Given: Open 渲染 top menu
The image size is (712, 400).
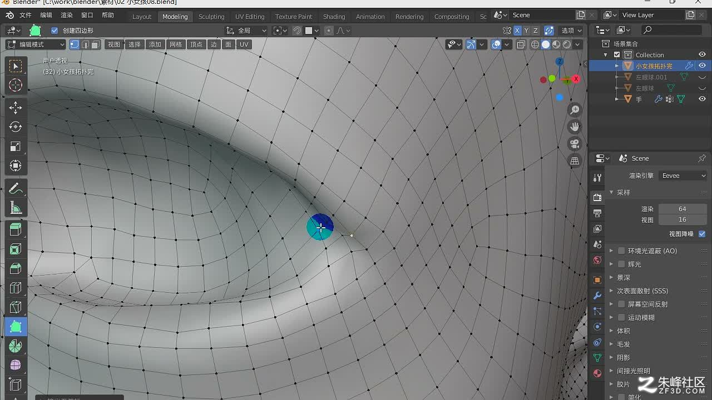Looking at the screenshot, I should 67,15.
